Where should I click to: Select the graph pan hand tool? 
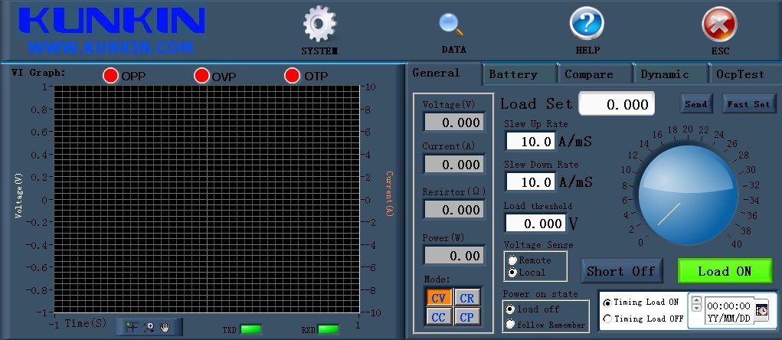[165, 327]
